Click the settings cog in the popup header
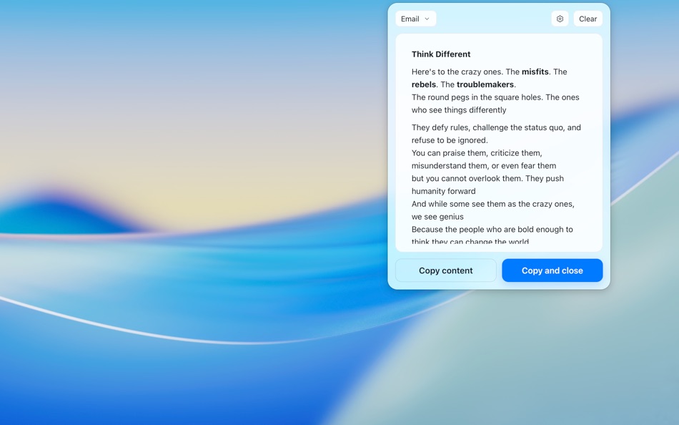 560,19
